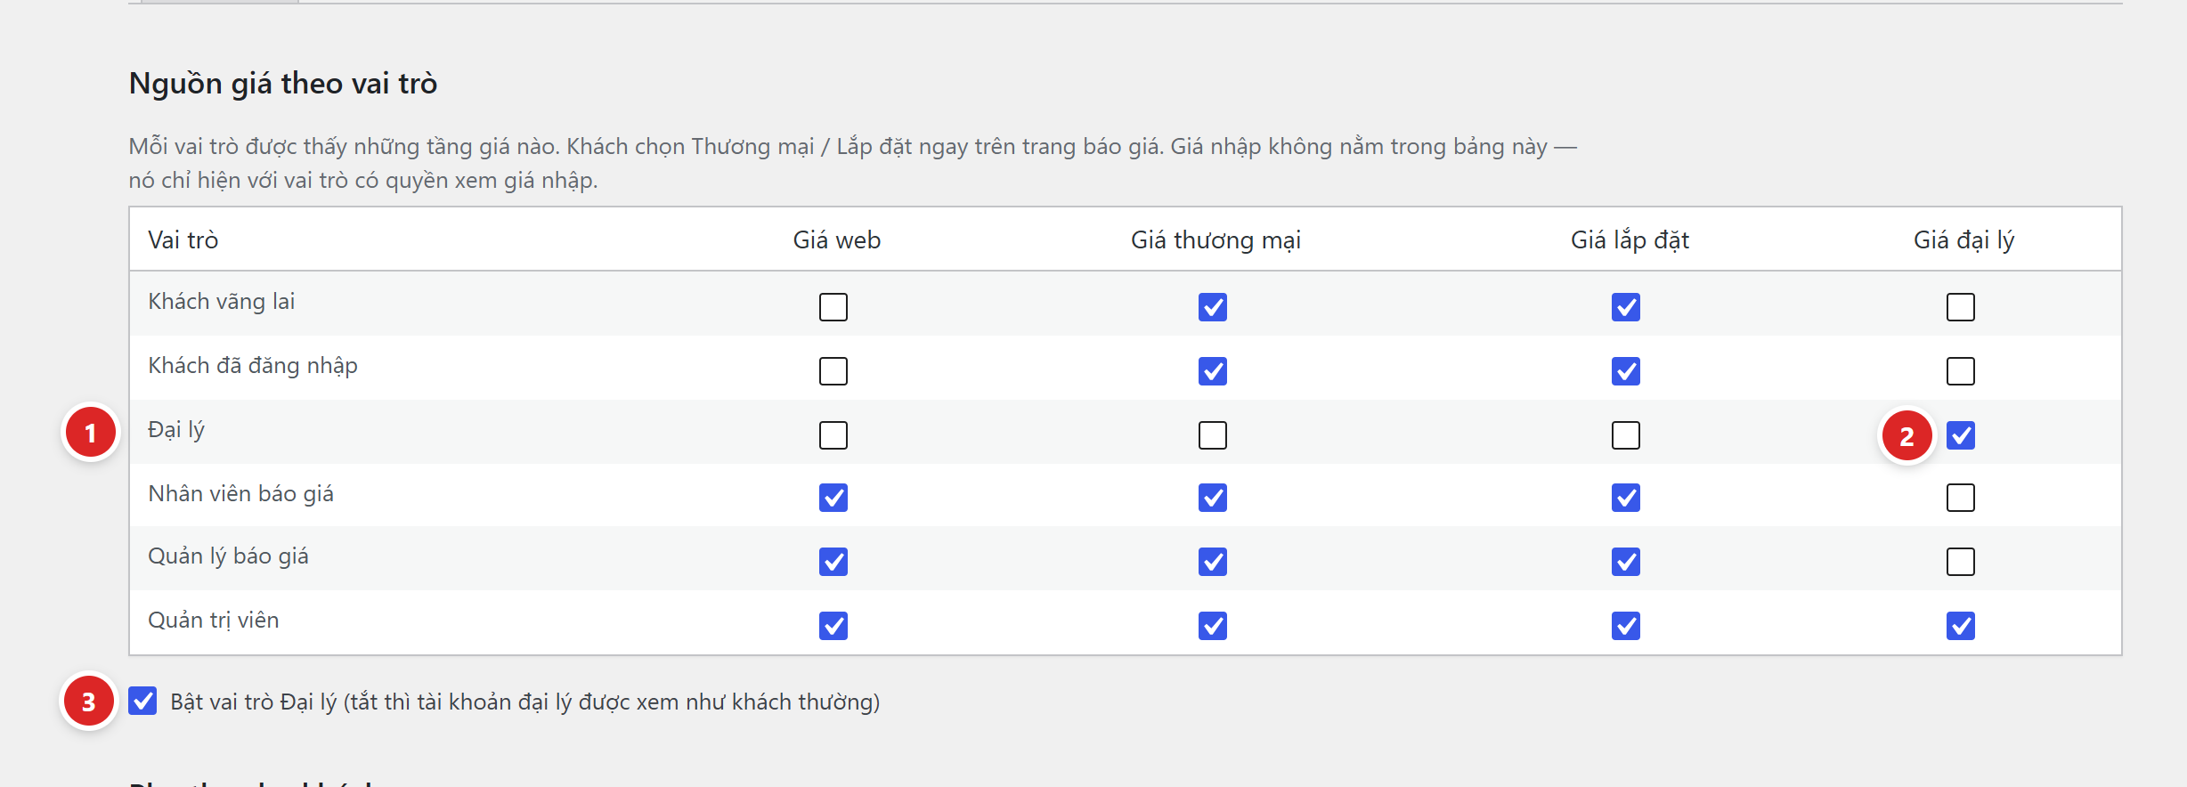Uncheck Giá đại lý in the Đại lý row
This screenshot has width=2187, height=787.
(x=1961, y=435)
